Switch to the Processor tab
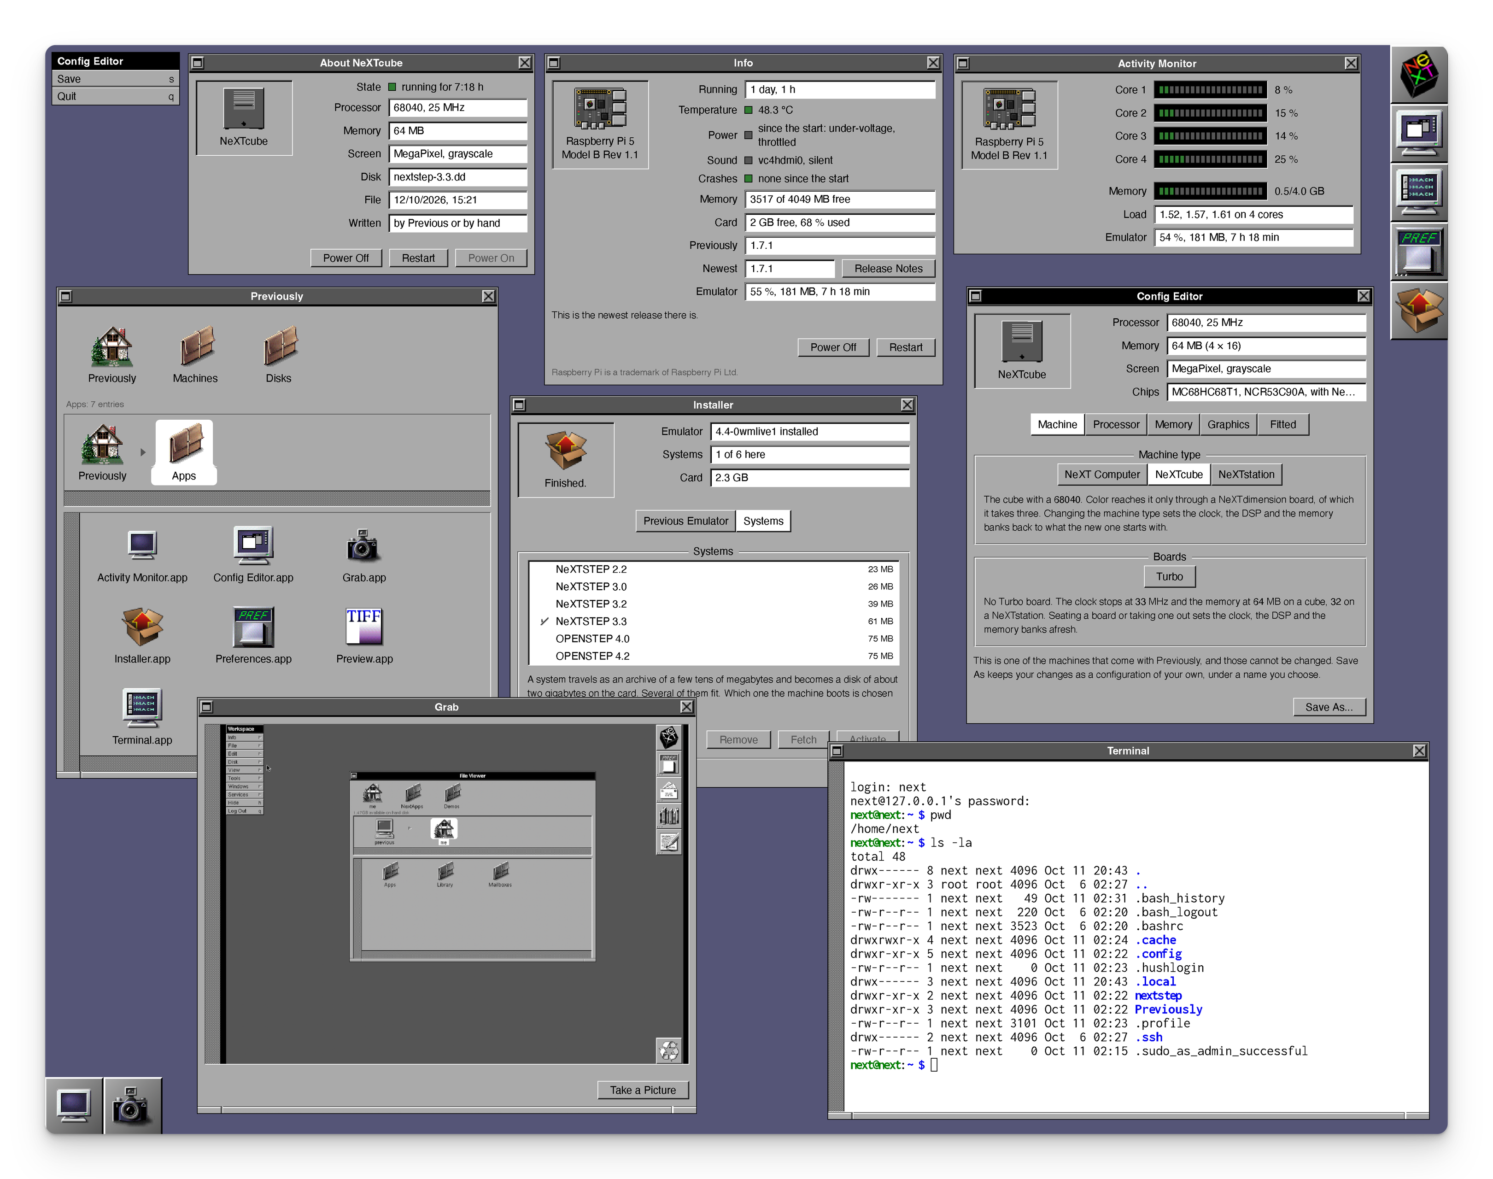1493x1179 pixels. (x=1115, y=424)
